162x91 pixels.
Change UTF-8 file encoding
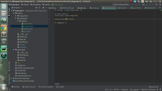[x=117, y=90]
